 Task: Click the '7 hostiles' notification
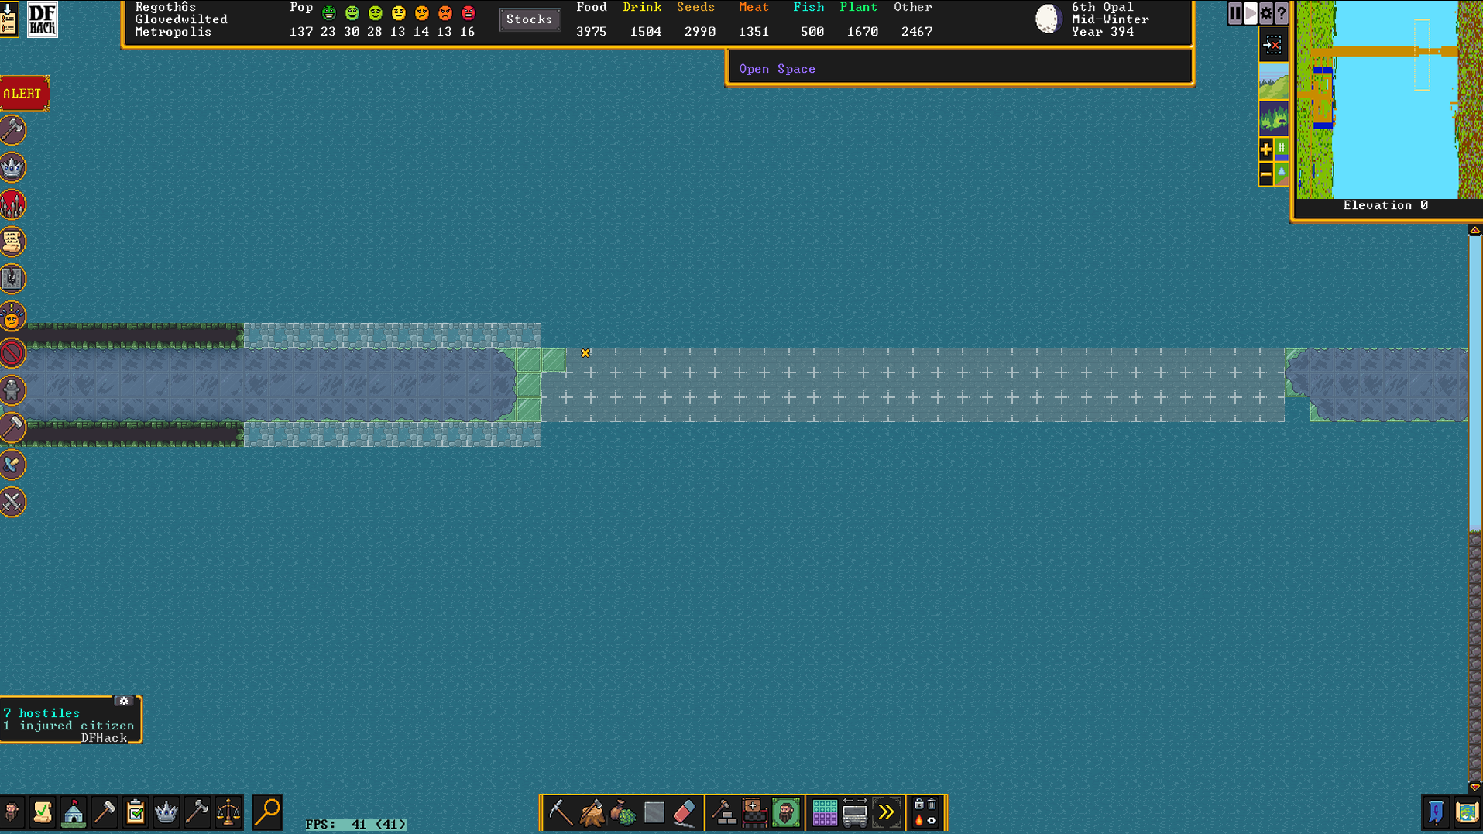coord(42,713)
